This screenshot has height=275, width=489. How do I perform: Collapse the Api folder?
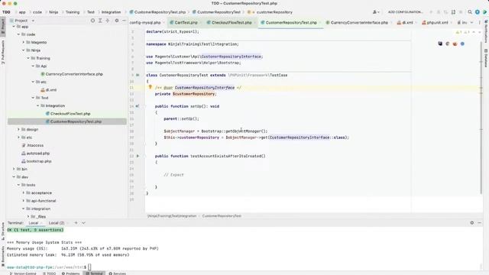pos(33,66)
